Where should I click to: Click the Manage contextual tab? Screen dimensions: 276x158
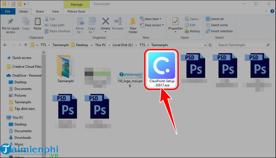(x=77, y=4)
